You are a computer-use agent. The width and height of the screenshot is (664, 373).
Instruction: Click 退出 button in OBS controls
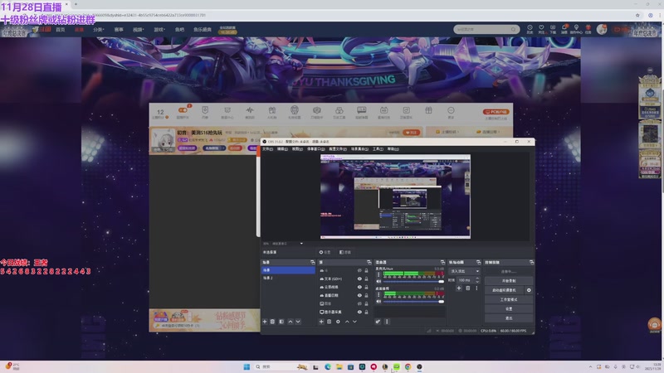coord(509,318)
